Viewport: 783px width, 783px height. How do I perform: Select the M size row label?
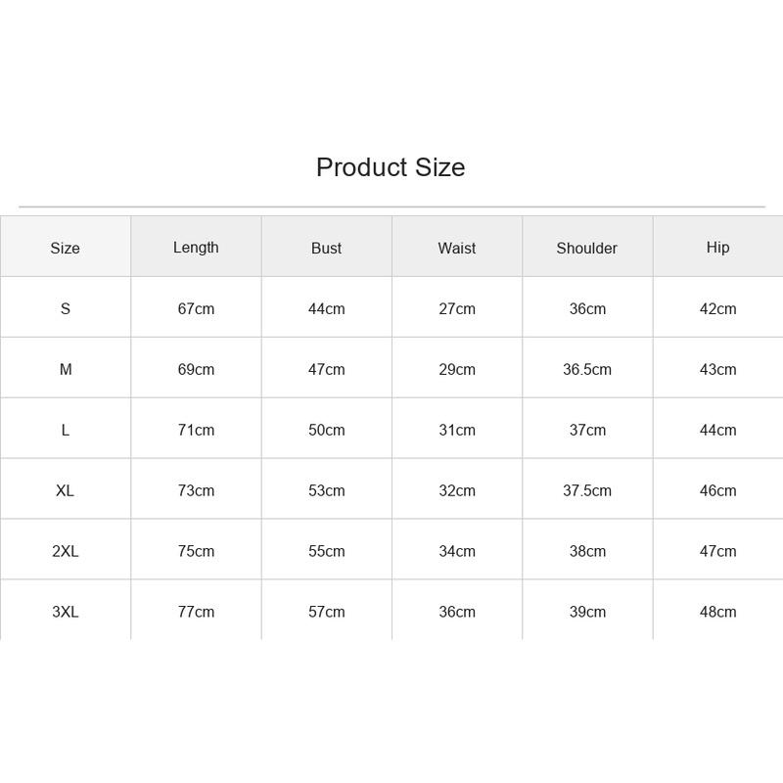[66, 370]
